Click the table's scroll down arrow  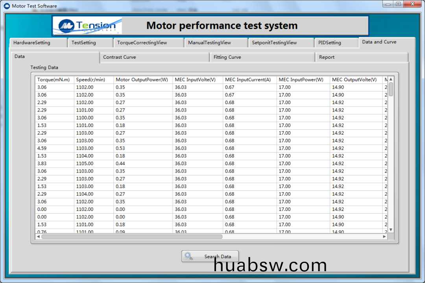click(x=391, y=230)
